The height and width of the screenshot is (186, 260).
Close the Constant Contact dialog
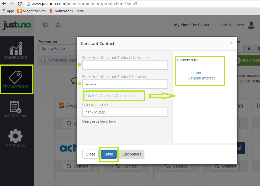click(231, 43)
